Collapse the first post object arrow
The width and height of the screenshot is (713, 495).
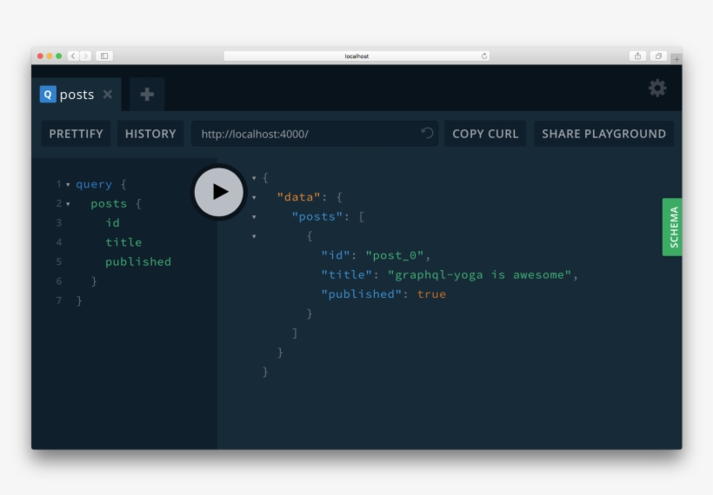click(x=254, y=236)
